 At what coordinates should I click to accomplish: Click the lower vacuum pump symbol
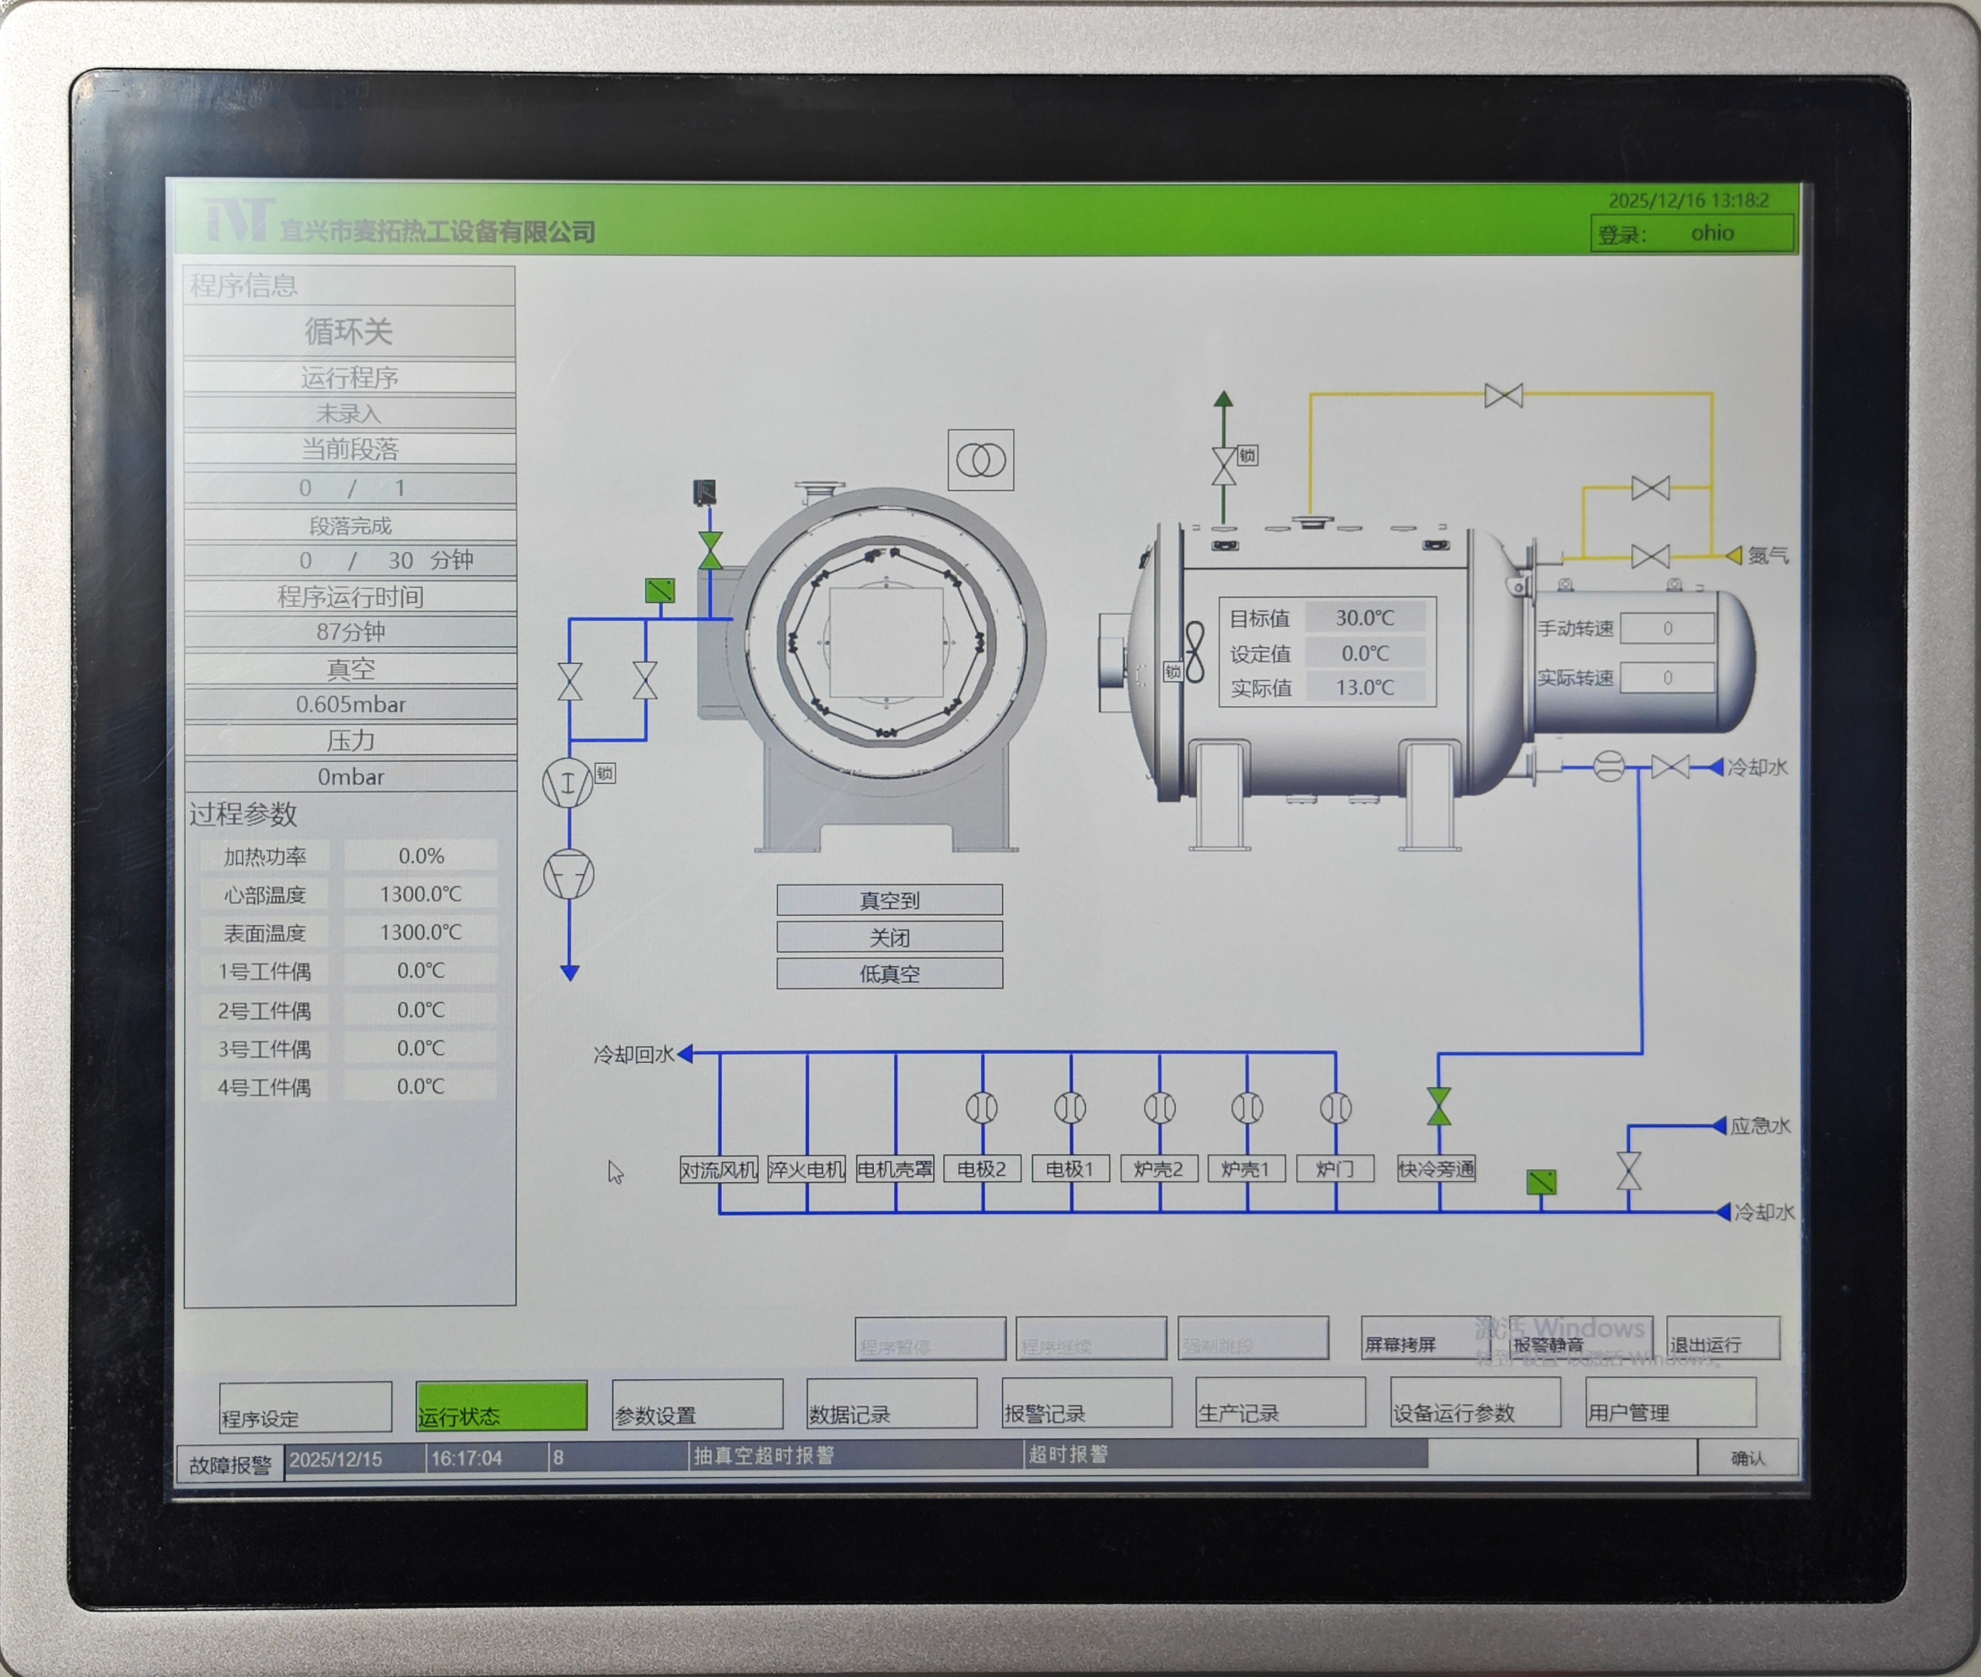(x=569, y=874)
